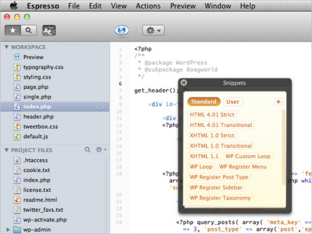Insert the WP Register Menu snippet
The image size is (312, 234).
(243, 167)
